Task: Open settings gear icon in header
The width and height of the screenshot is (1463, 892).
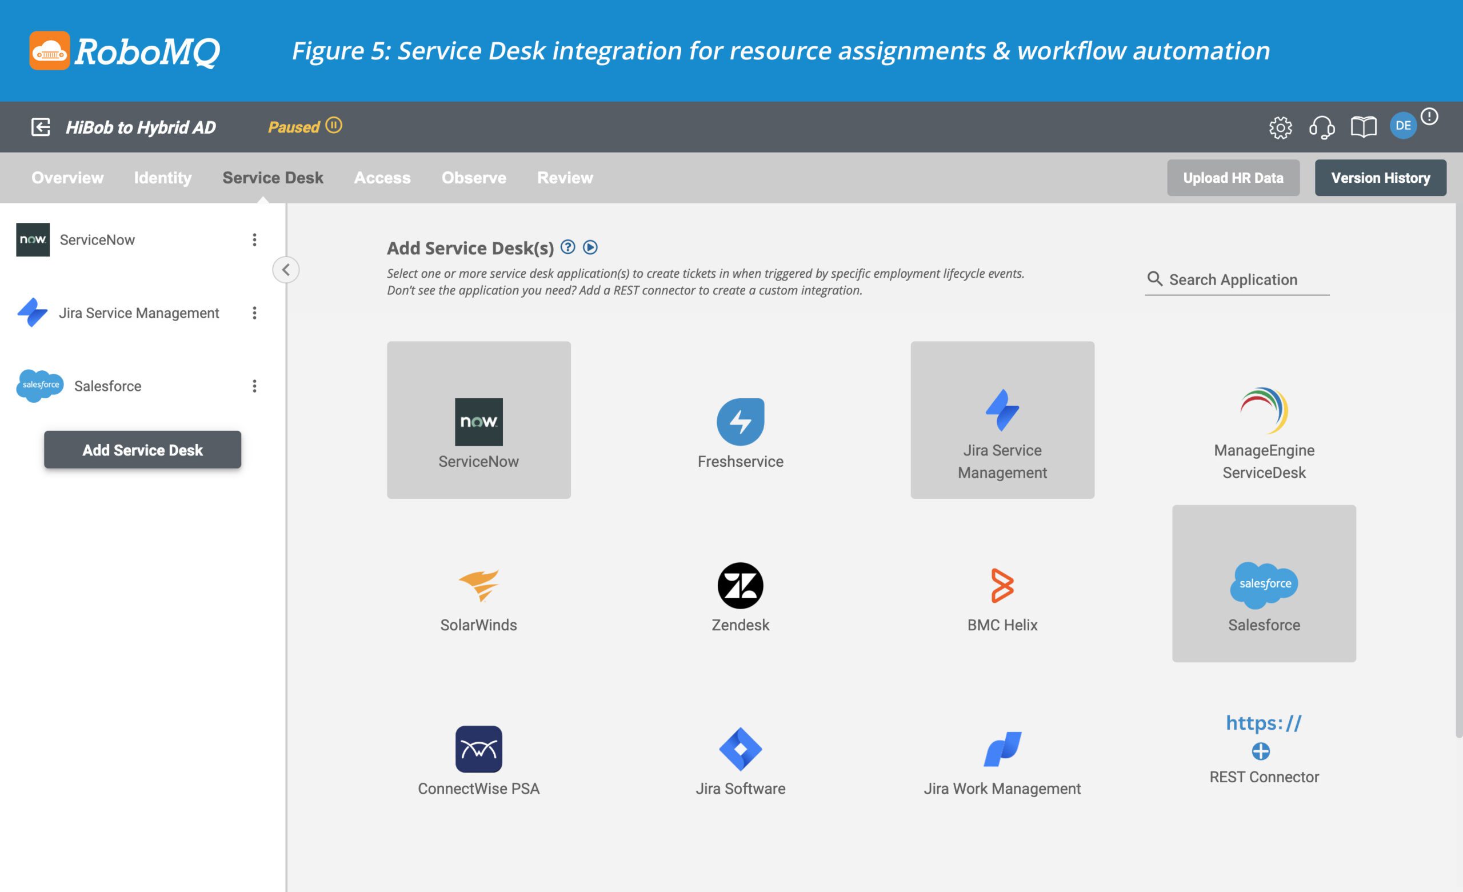Action: click(x=1280, y=127)
